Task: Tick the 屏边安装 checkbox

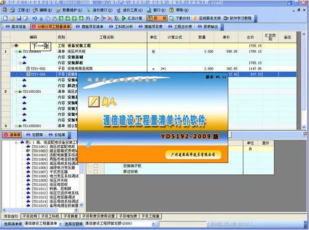Action: tap(96, 171)
